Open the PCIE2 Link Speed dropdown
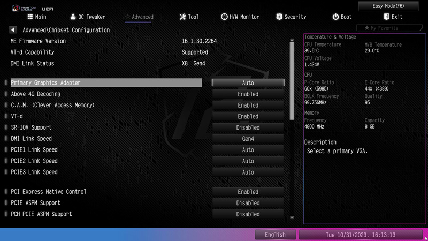The height and width of the screenshot is (241, 428). coord(248,161)
